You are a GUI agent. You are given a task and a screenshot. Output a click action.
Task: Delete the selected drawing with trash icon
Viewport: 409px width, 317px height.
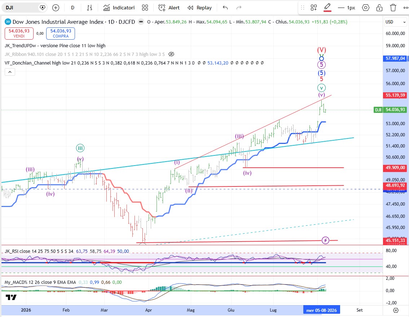[393, 8]
